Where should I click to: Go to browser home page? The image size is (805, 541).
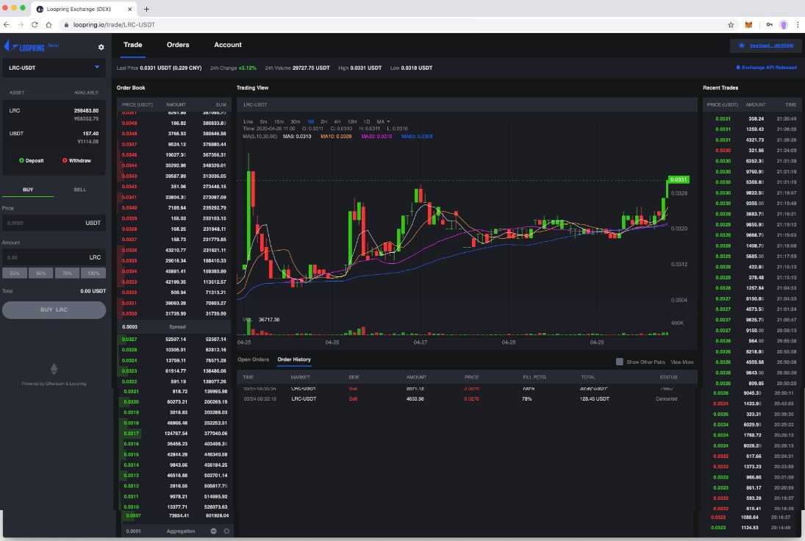(x=49, y=25)
